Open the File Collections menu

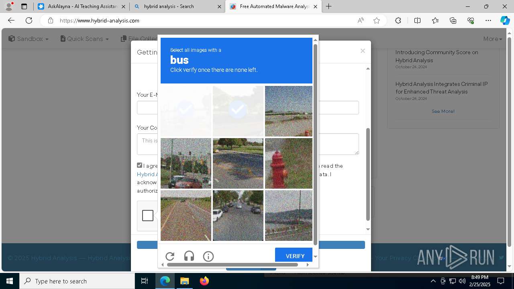pos(139,39)
